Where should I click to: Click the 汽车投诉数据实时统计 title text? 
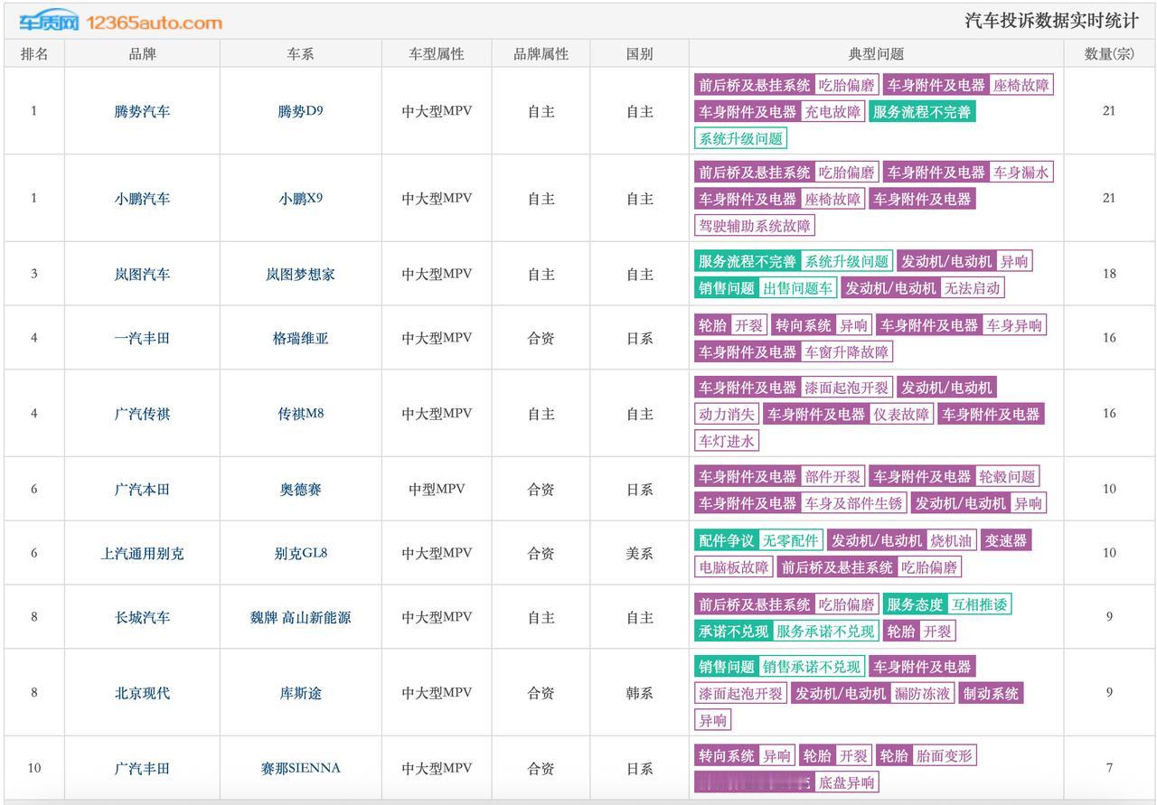(1053, 21)
